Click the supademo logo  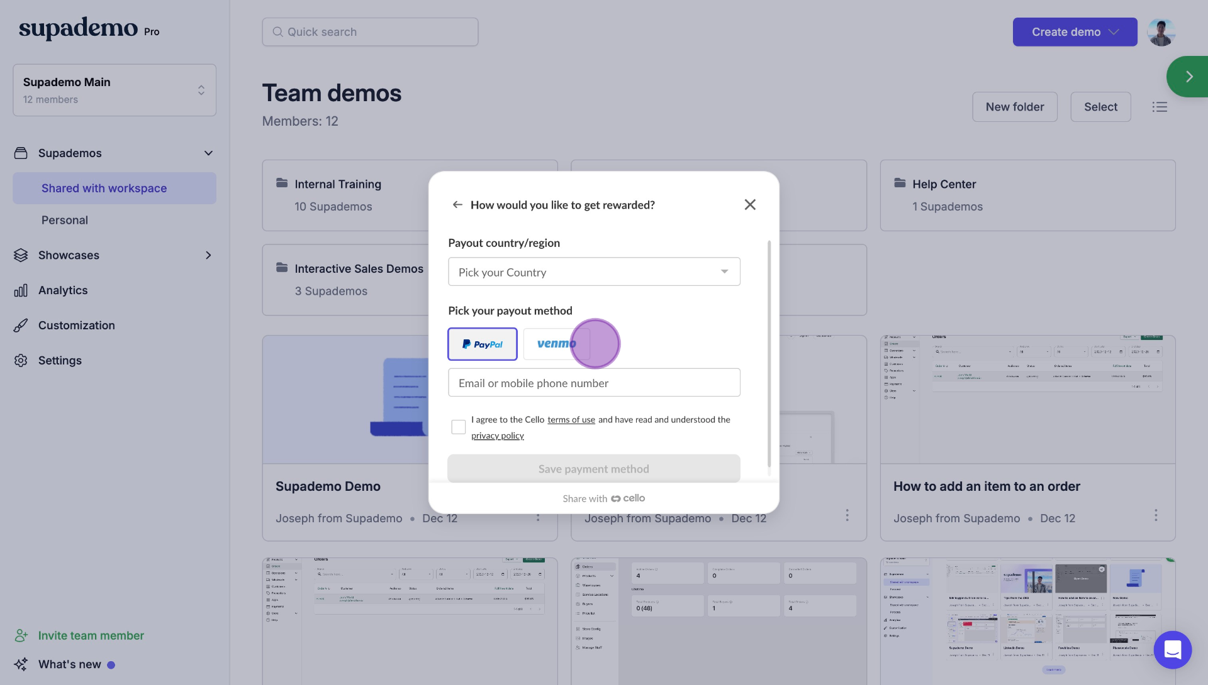pos(78,28)
